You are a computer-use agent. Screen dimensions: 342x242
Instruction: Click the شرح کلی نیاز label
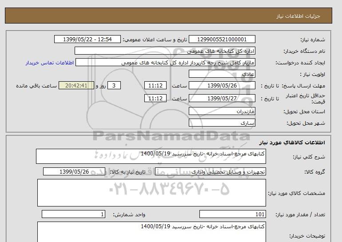(x=309, y=157)
